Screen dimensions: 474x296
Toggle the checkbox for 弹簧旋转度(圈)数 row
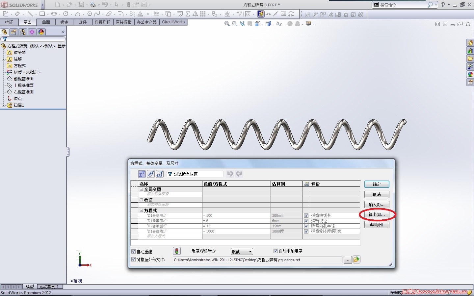click(306, 232)
